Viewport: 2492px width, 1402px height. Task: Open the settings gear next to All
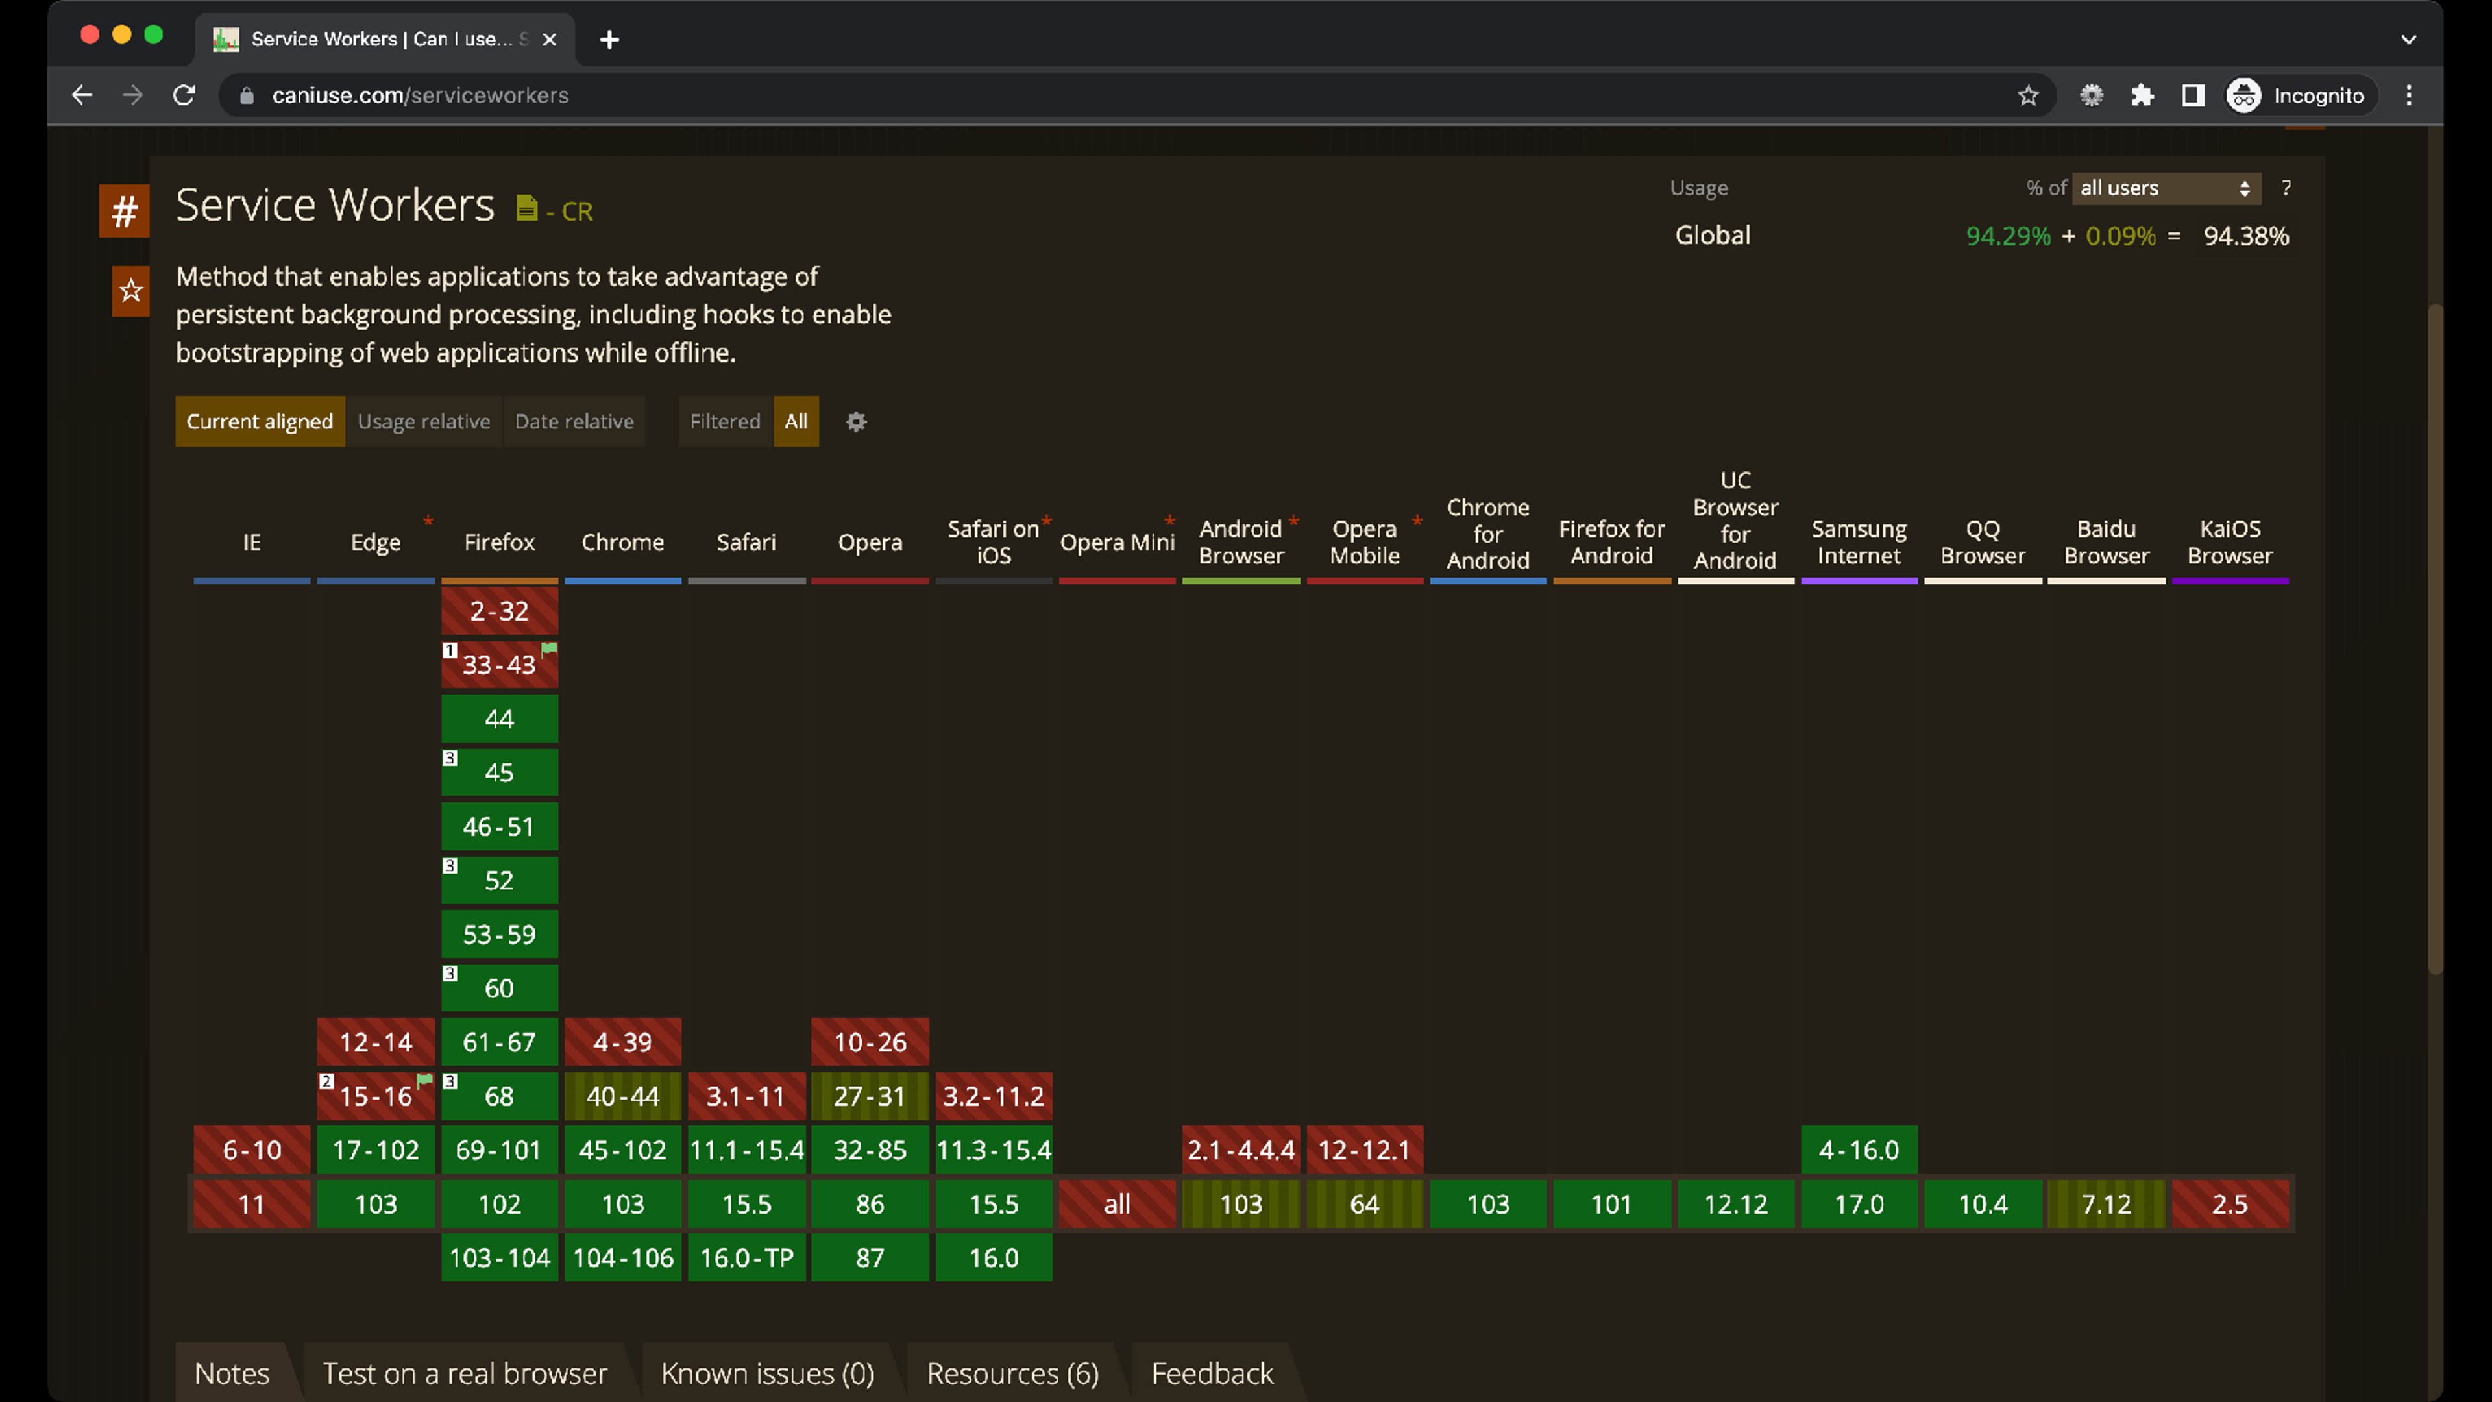click(856, 422)
